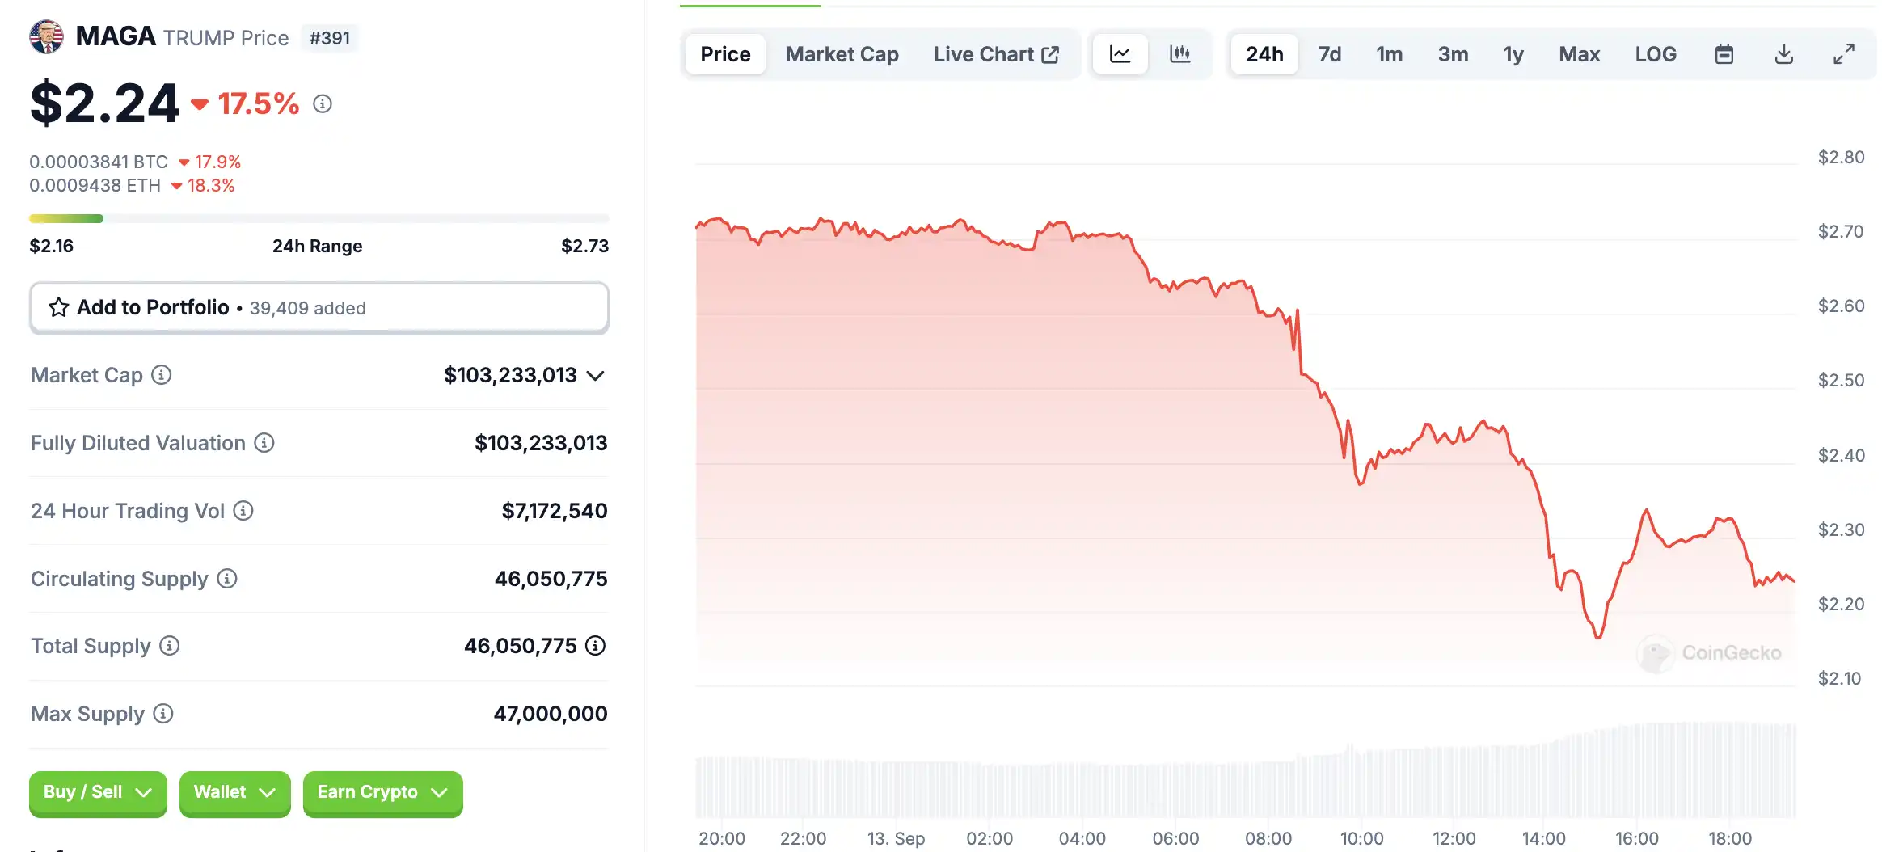Click info icon next to Market Cap
The height and width of the screenshot is (852, 1882).
click(x=162, y=375)
